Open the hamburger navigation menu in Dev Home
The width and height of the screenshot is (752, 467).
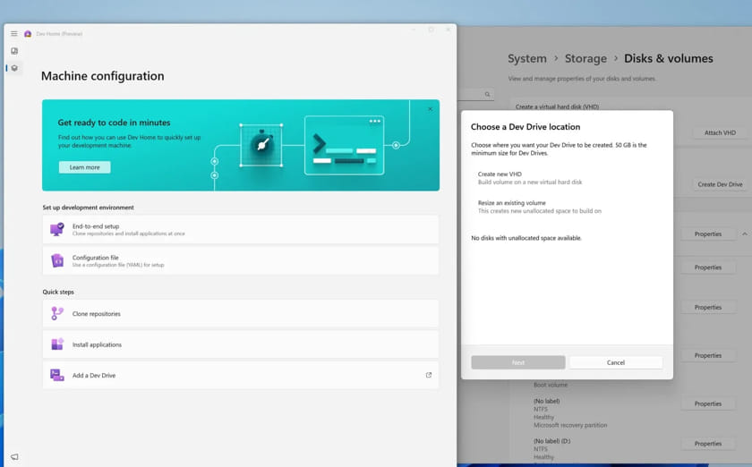pyautogui.click(x=14, y=34)
